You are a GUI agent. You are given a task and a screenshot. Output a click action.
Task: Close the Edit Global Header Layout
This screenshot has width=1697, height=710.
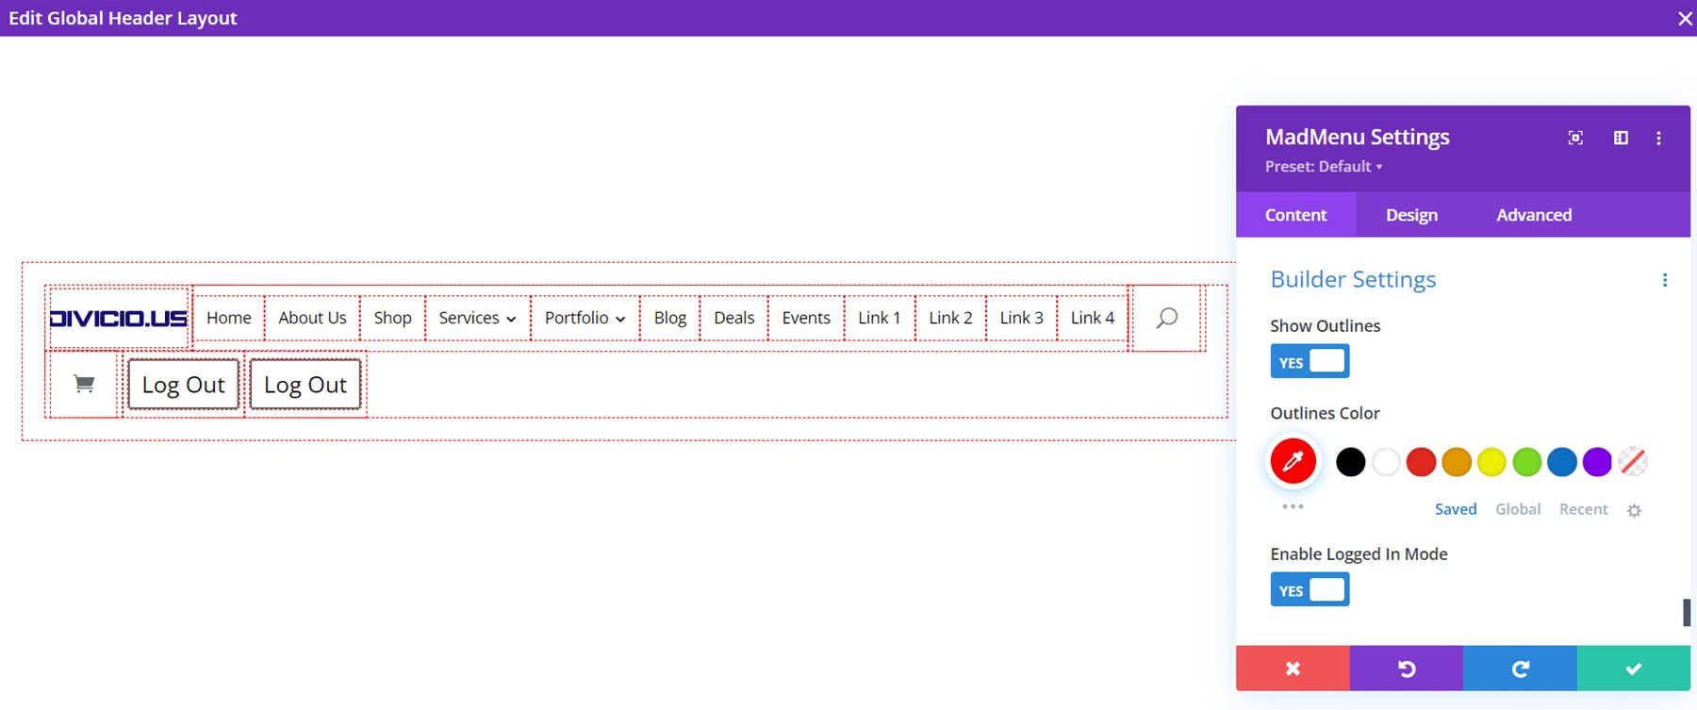coord(1685,19)
